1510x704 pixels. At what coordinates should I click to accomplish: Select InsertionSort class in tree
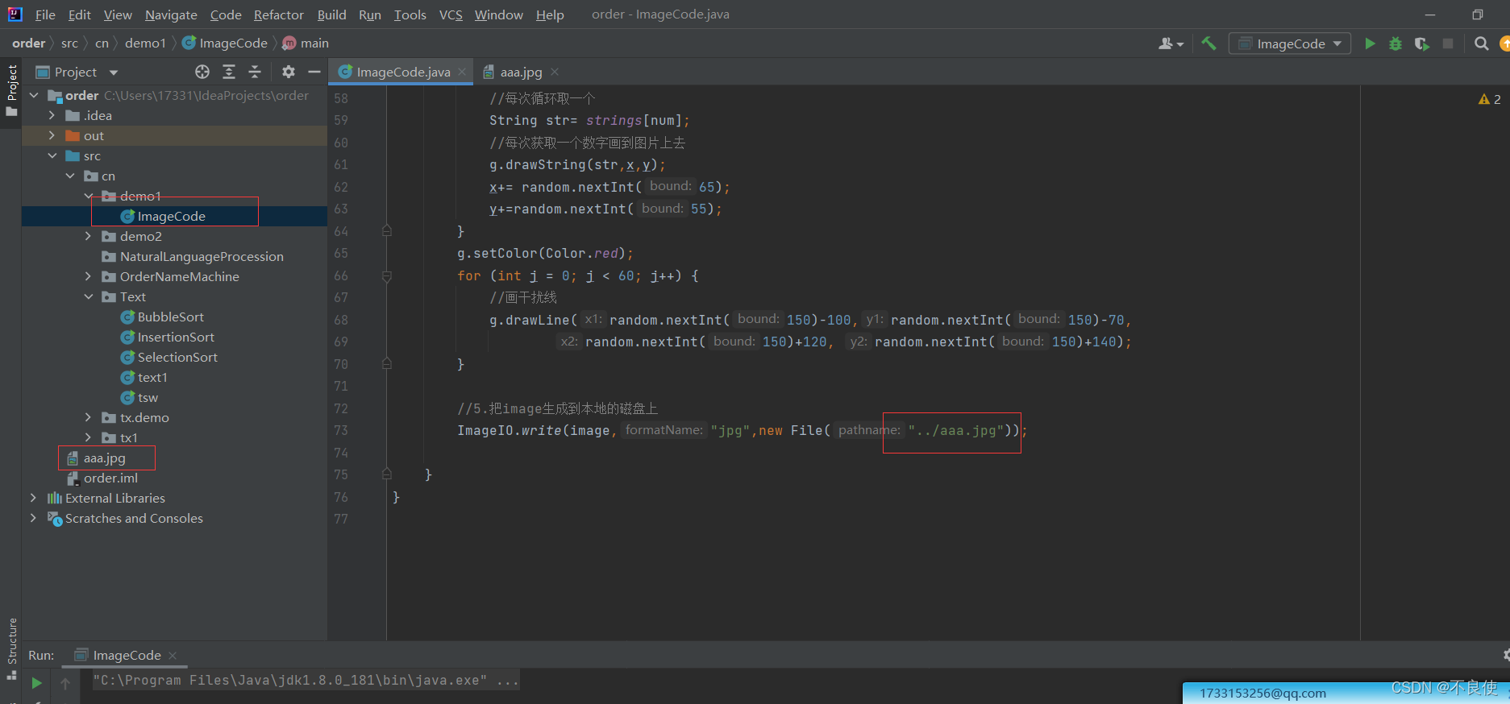[176, 337]
